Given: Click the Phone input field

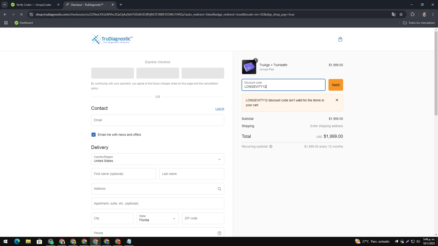Looking at the screenshot, I should click(x=158, y=233).
